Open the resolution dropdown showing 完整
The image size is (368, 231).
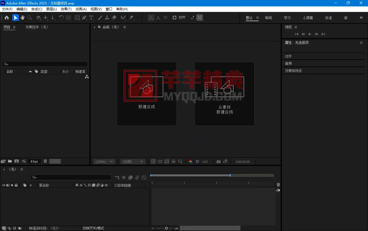[x=133, y=161]
